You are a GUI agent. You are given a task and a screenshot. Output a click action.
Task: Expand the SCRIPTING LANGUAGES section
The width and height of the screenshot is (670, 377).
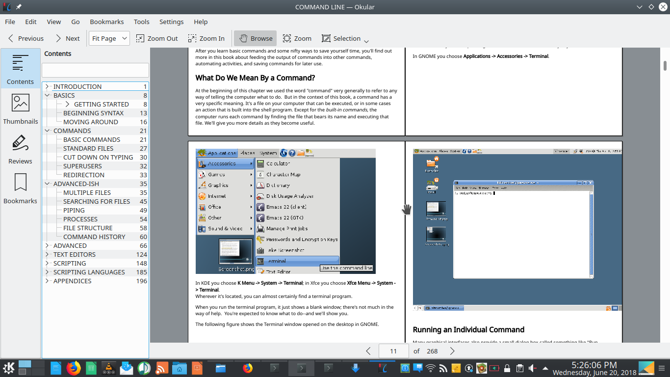47,272
